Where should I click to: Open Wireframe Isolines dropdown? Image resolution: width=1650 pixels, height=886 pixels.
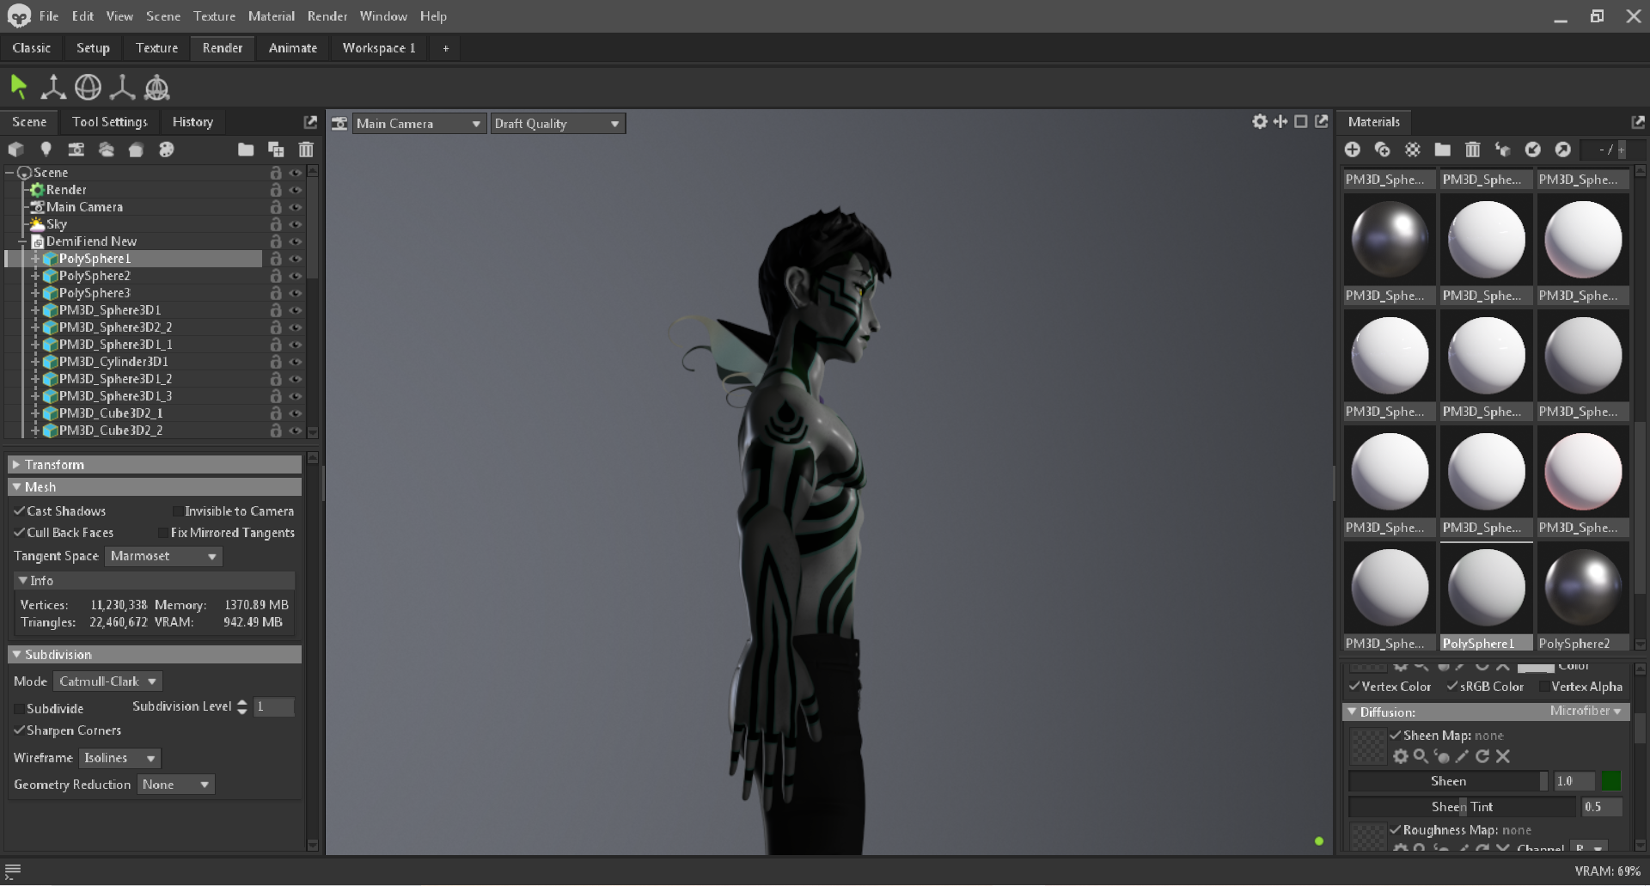coord(119,758)
